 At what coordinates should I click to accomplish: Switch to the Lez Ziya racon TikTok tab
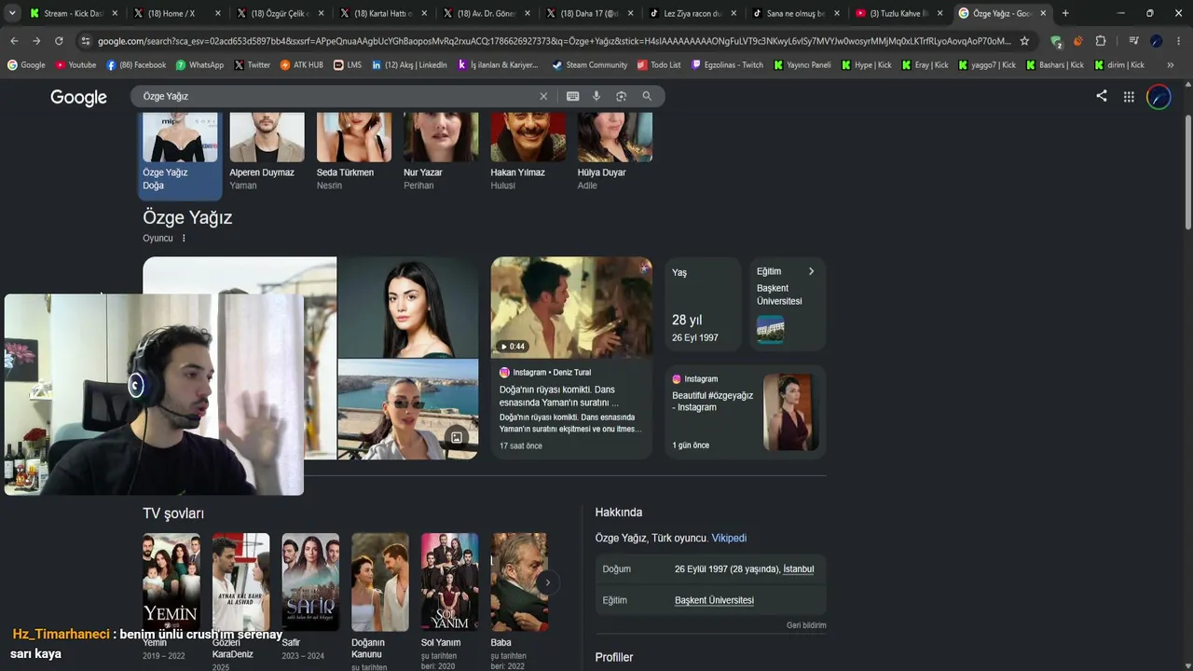(692, 13)
